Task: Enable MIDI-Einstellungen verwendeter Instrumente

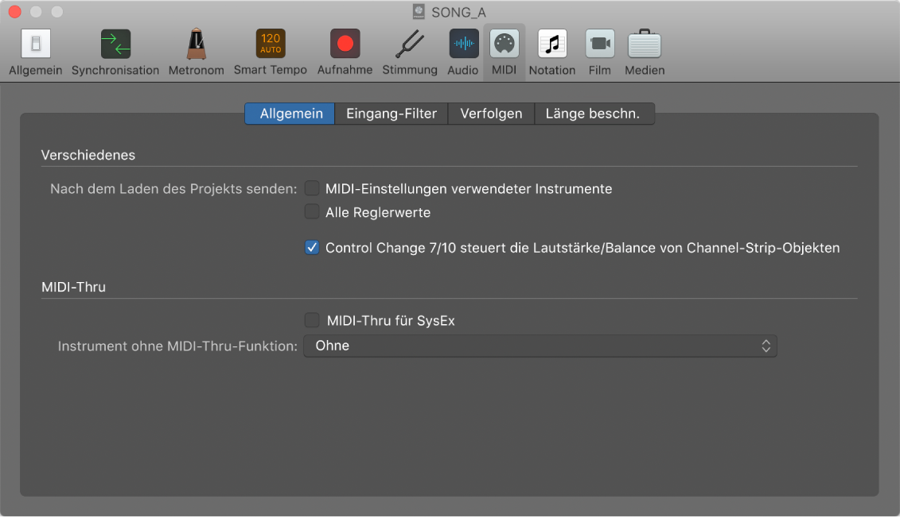Action: click(312, 188)
